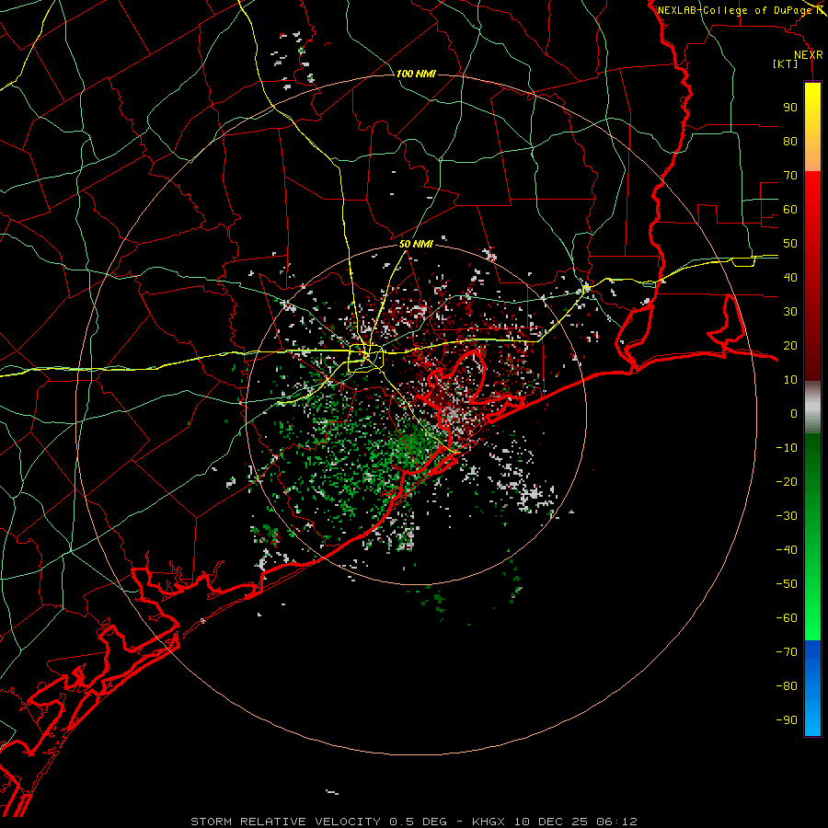Click the '-50' value on the velocity scale
This screenshot has height=828, width=828.
[787, 584]
